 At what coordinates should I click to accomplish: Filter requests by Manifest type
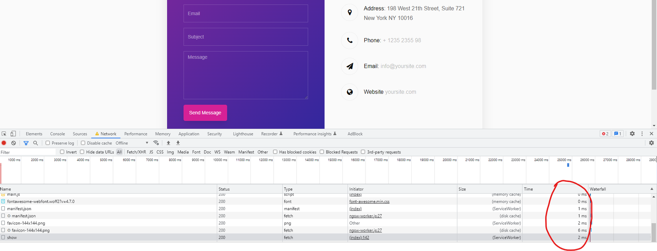coord(246,152)
